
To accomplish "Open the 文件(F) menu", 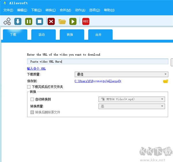I will tap(8, 10).
